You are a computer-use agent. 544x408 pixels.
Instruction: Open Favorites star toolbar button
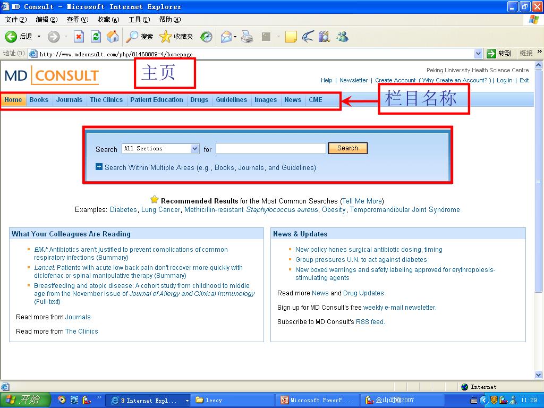[176, 37]
